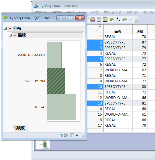Image resolution: width=155 pixels, height=160 pixels.
Task: Open red triangle menu for 分布
Action: click(x=10, y=29)
